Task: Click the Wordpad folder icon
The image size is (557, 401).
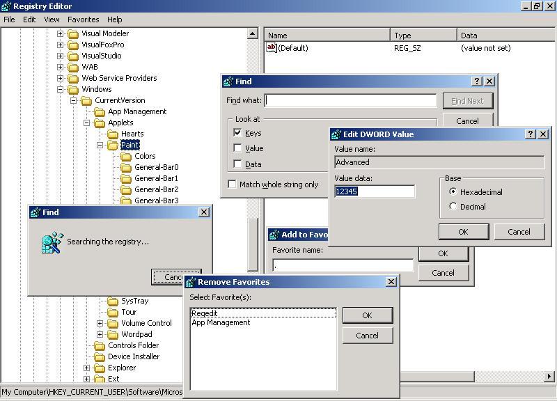Action: click(113, 334)
